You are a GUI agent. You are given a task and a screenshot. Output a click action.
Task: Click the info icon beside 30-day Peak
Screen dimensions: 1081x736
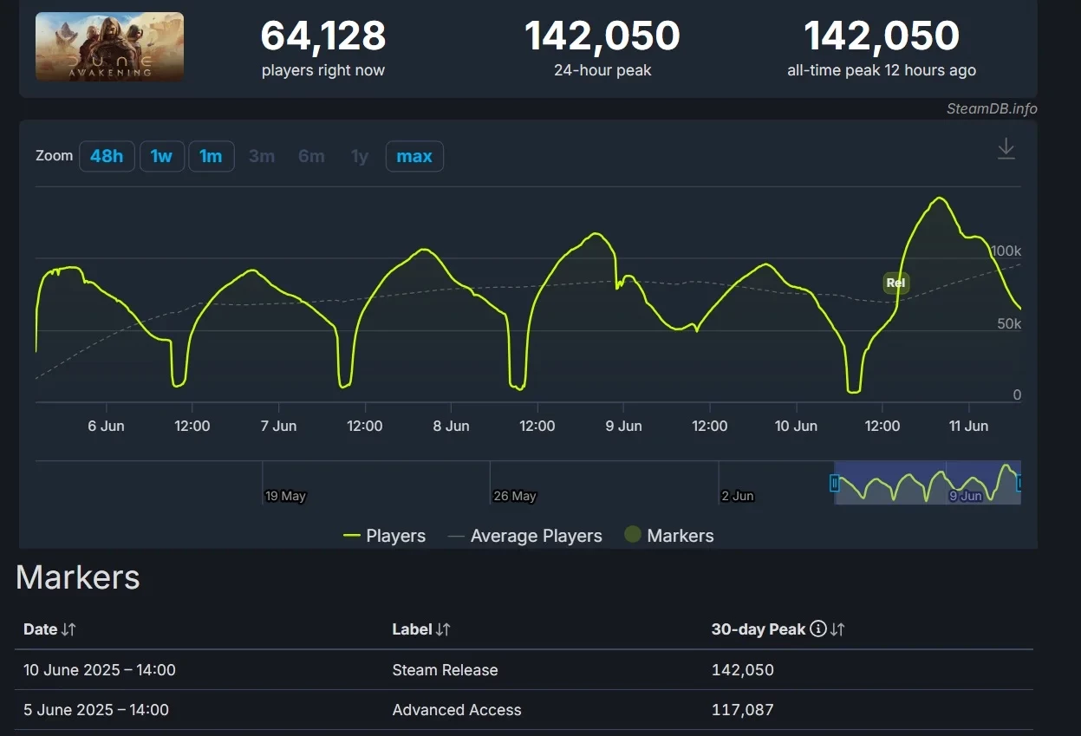(817, 629)
